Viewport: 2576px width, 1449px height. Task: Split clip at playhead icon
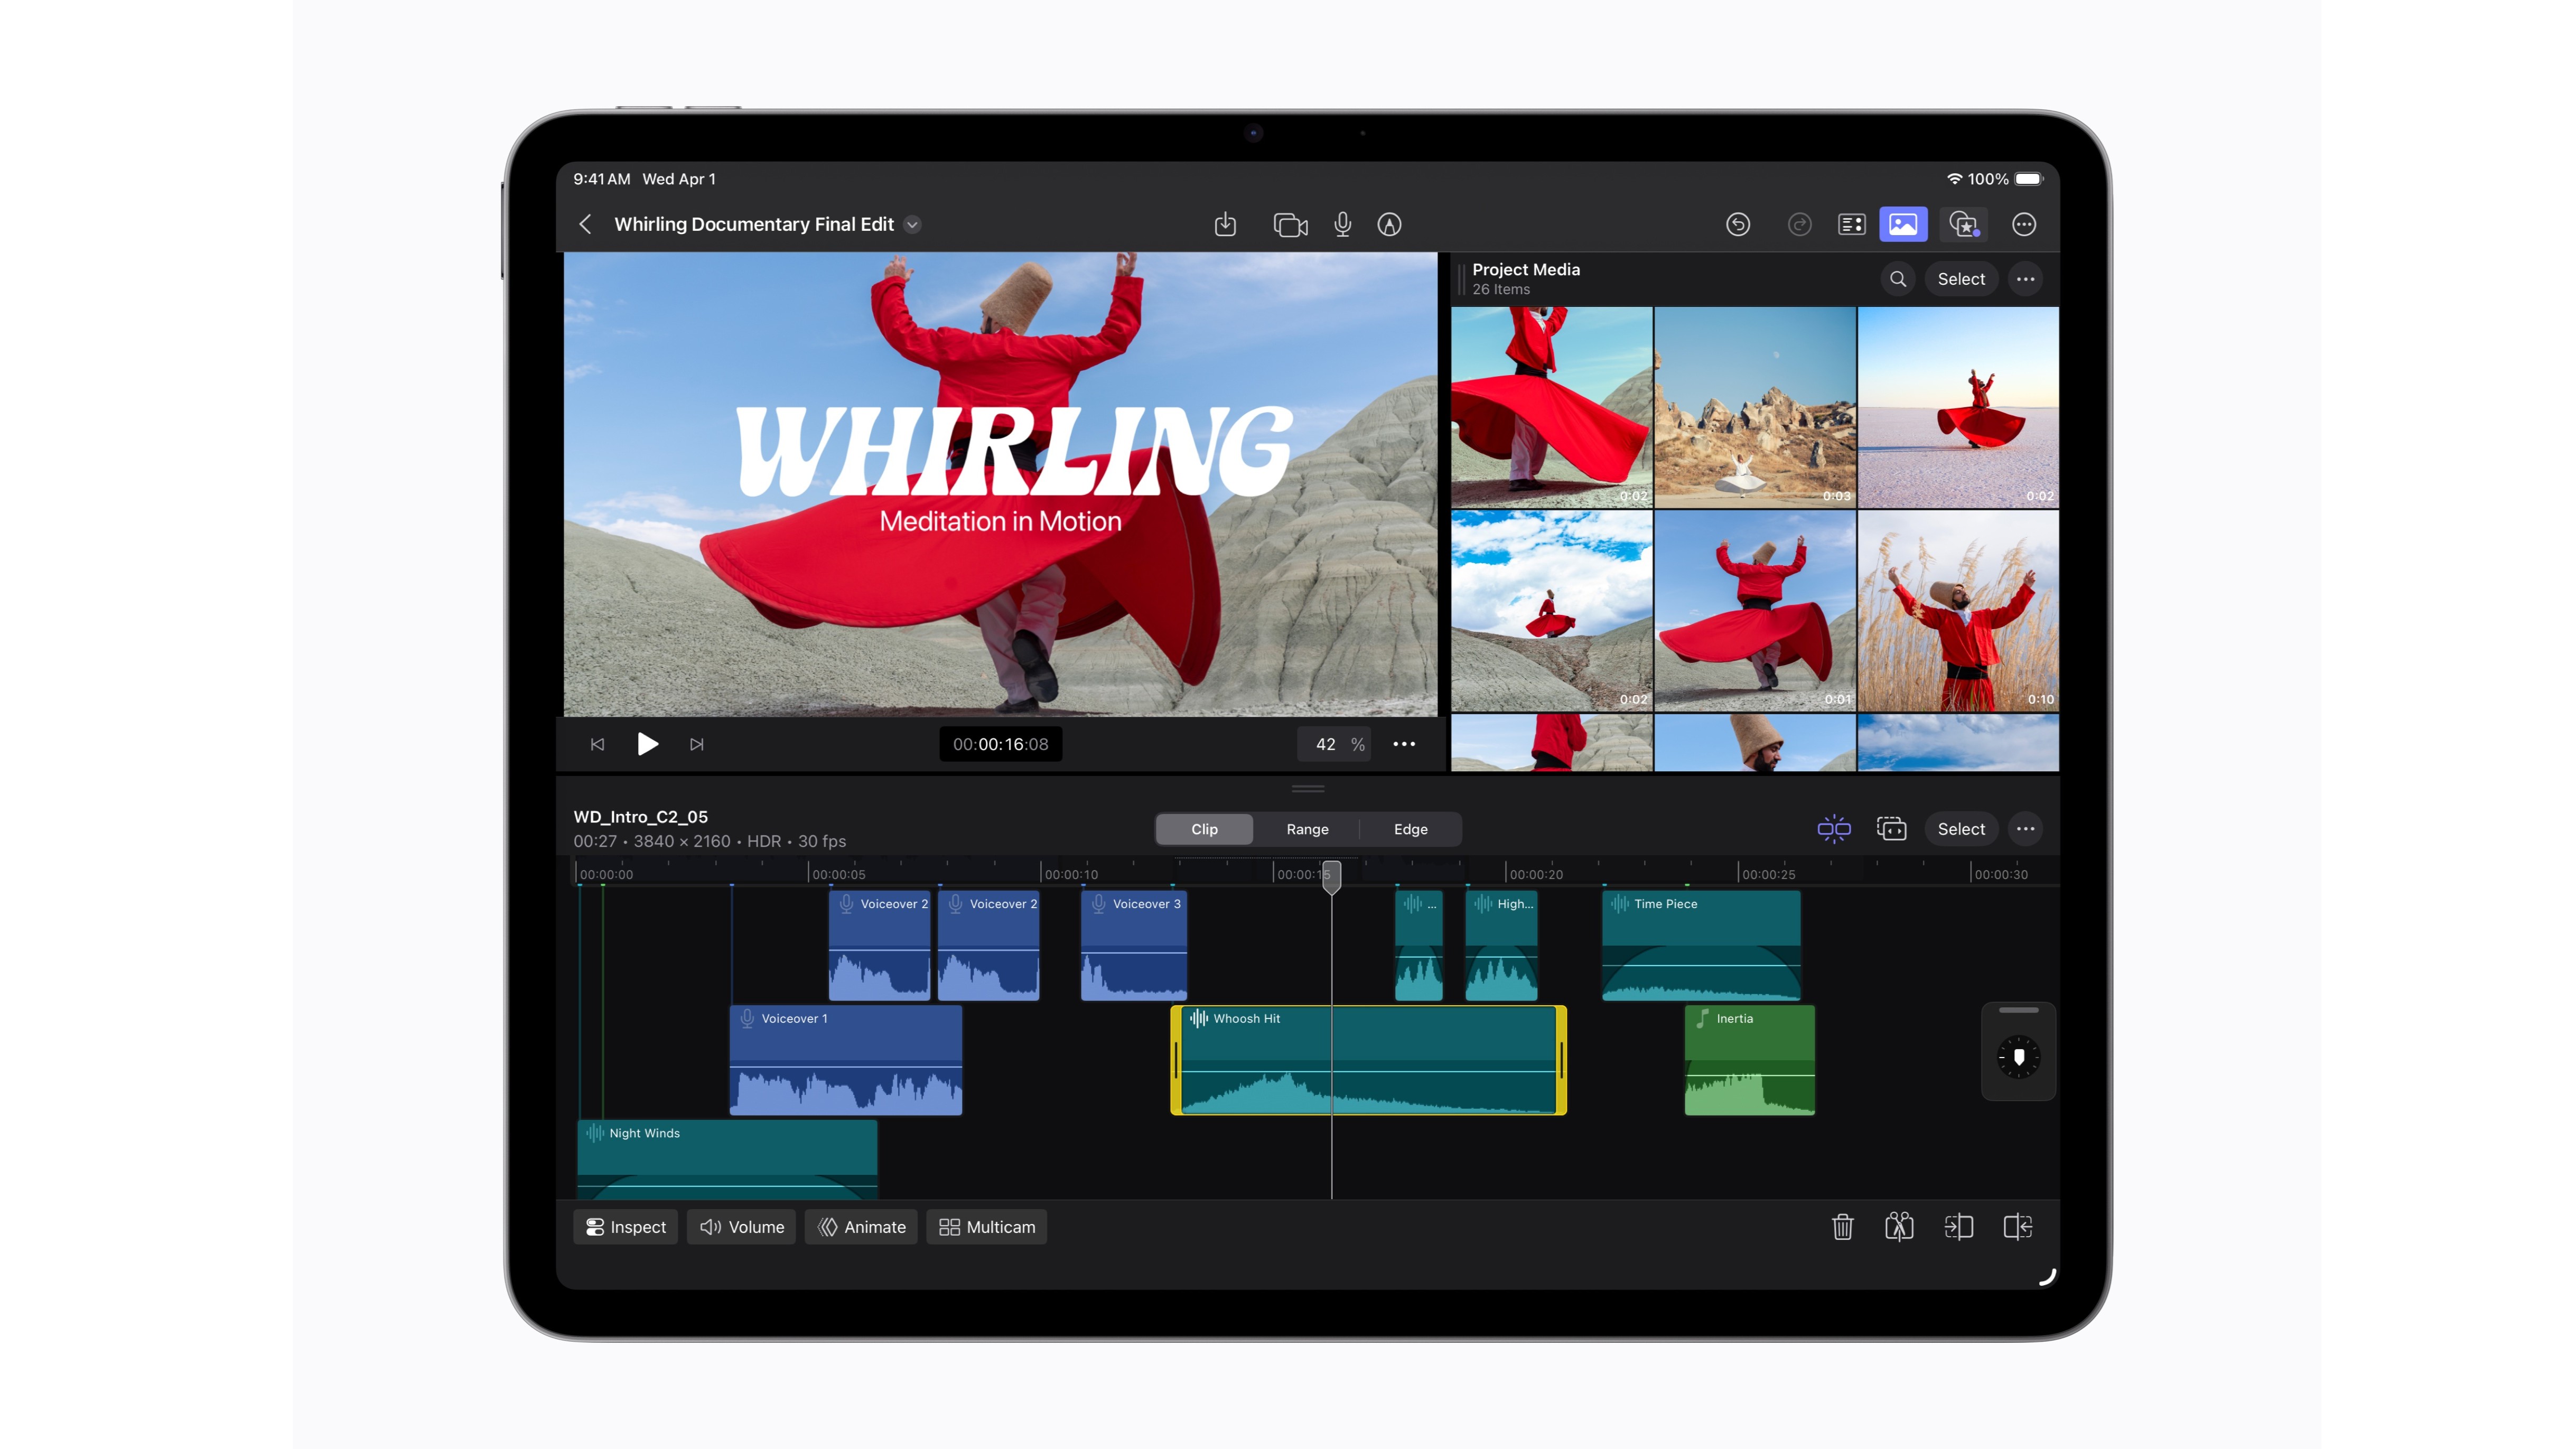click(x=1899, y=1227)
